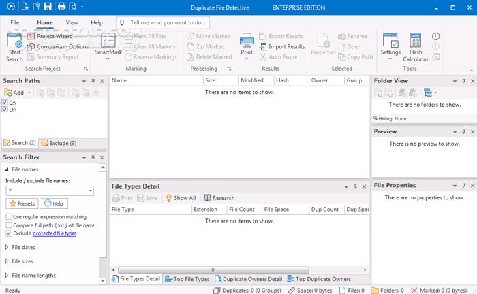Image resolution: width=477 pixels, height=294 pixels.
Task: Open Top Duplicate Owners tab
Action: [319, 279]
